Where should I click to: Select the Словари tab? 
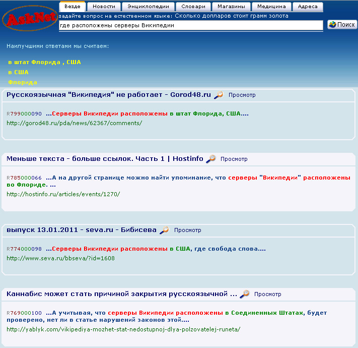(193, 7)
